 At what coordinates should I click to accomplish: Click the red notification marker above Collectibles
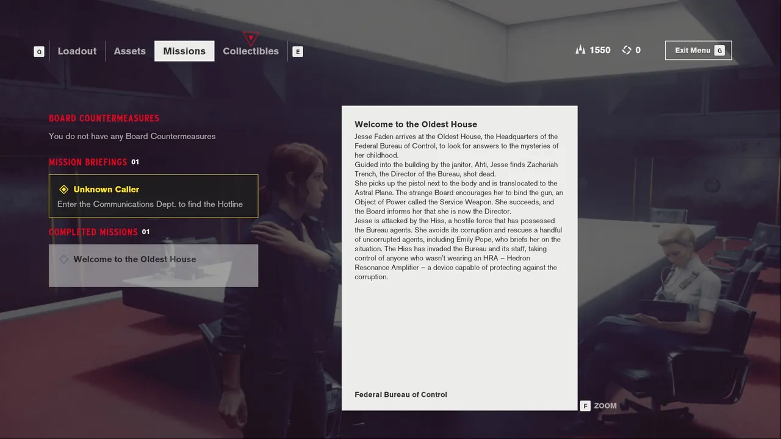tap(251, 38)
